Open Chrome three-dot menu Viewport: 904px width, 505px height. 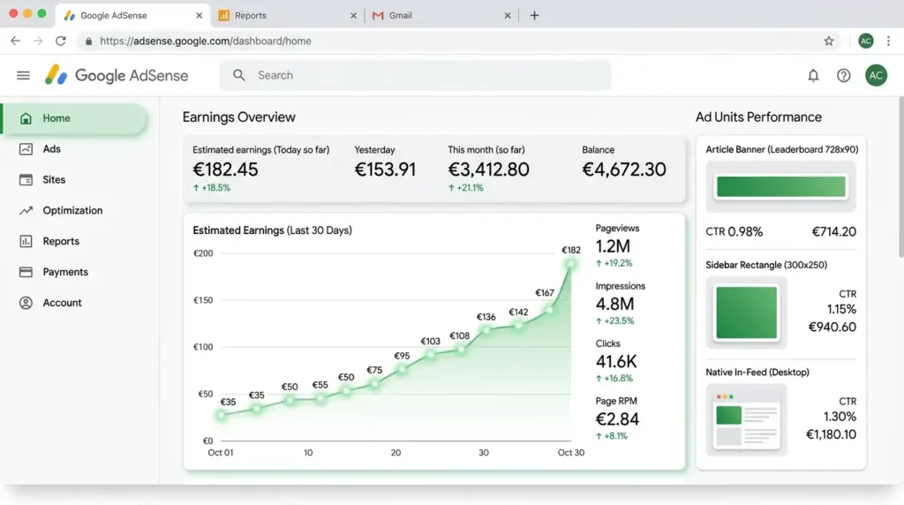point(888,41)
